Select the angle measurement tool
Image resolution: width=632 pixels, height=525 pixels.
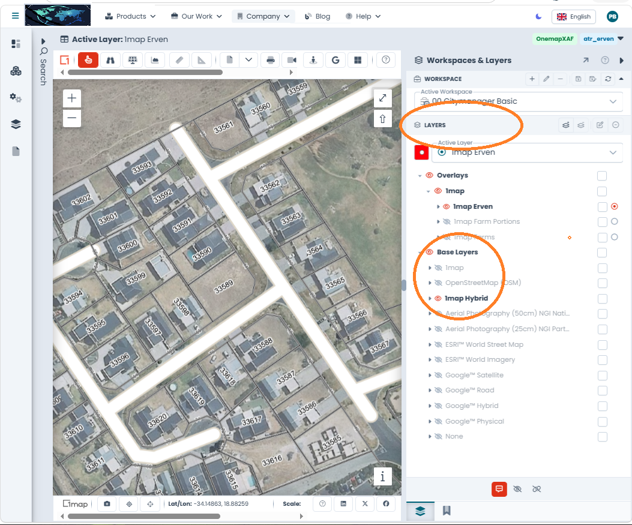202,60
